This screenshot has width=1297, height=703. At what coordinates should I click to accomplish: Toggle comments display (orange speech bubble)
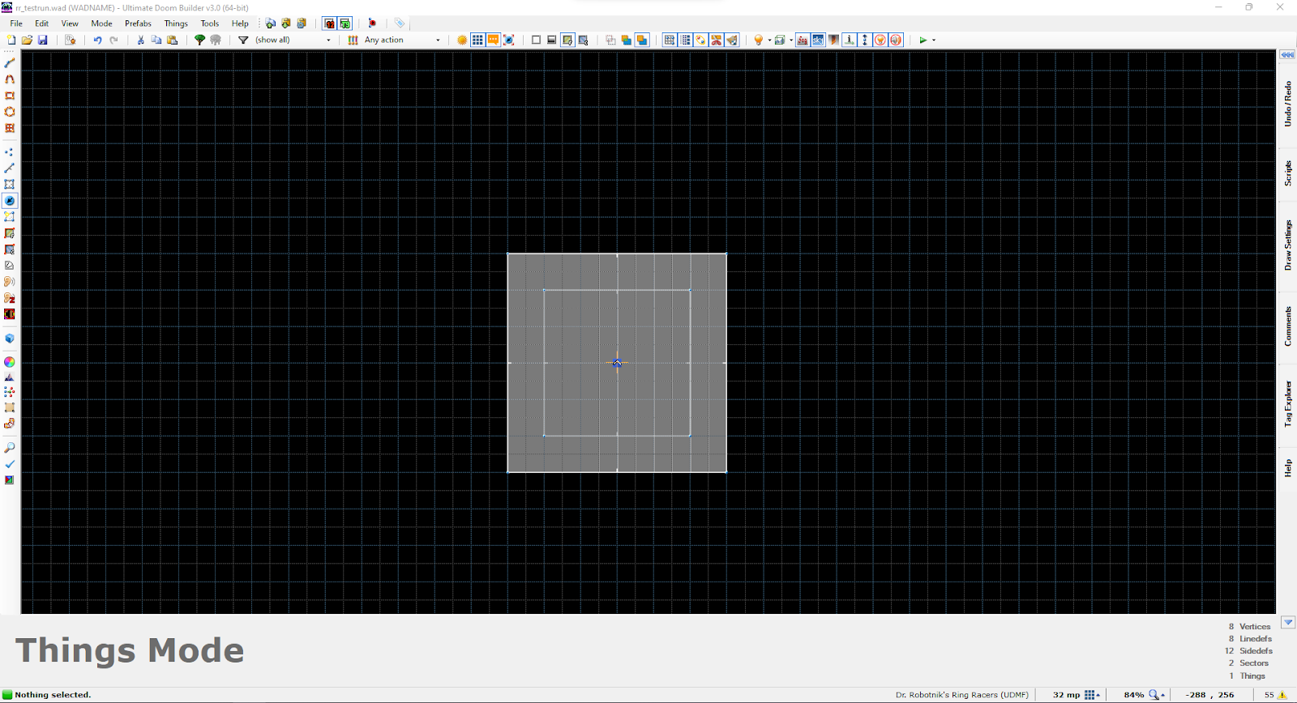(493, 40)
